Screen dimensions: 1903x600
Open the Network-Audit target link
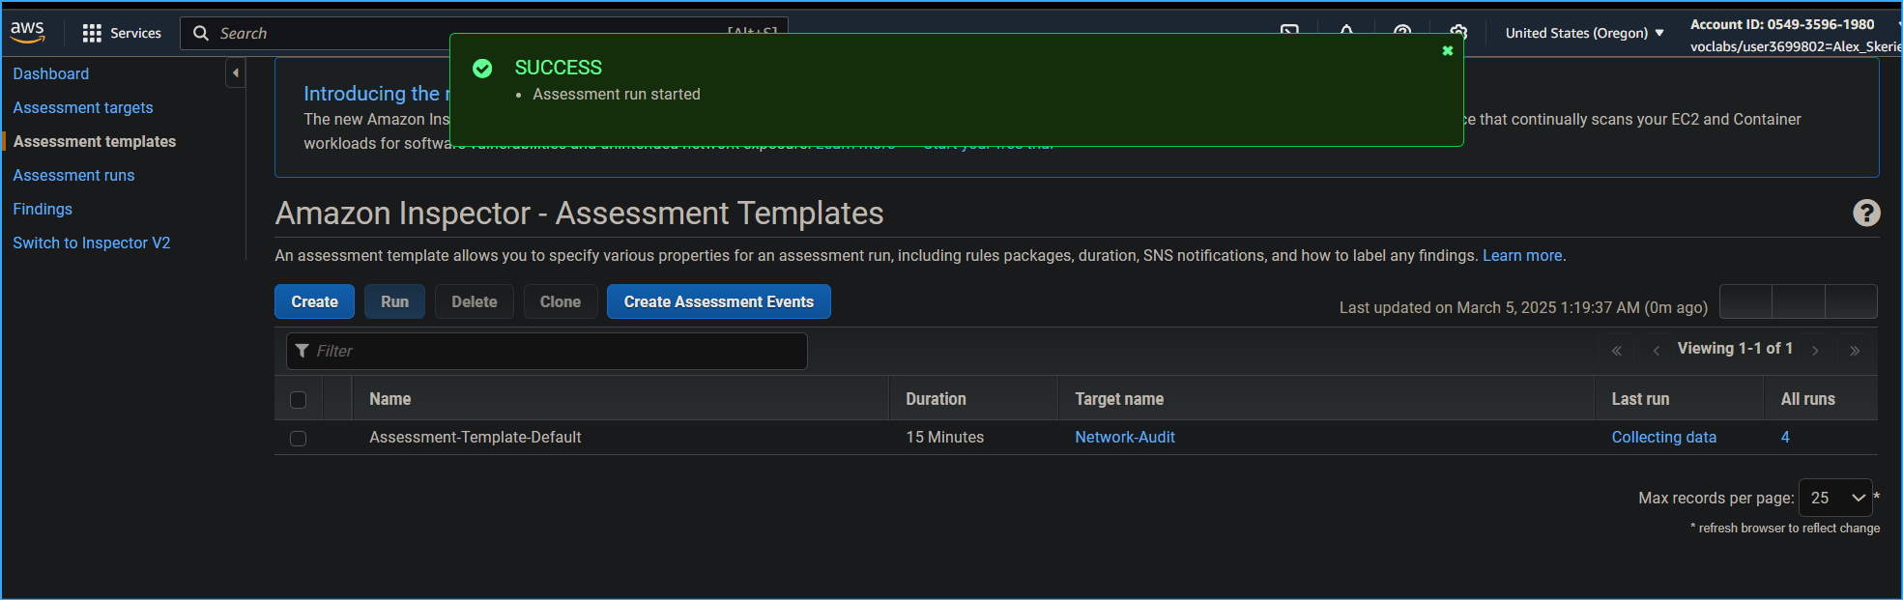[1124, 437]
